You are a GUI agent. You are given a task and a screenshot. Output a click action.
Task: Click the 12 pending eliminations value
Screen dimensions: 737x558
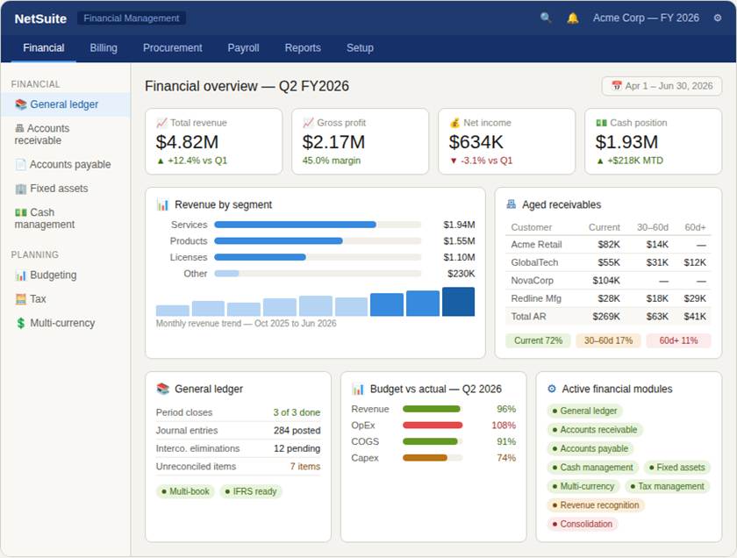297,448
